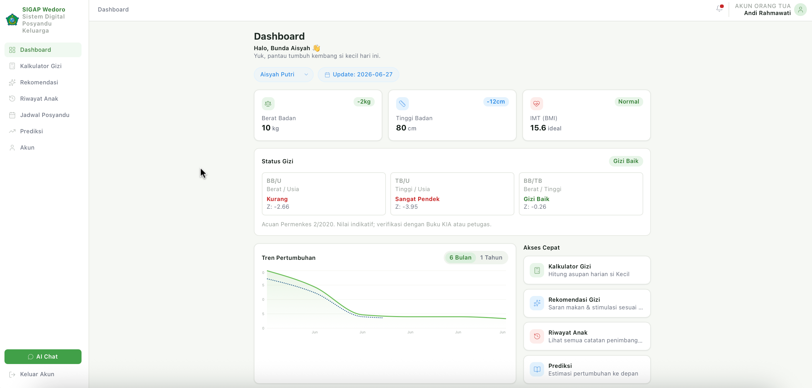
Task: Open Jadwal Posyandu from sidebar menu
Action: point(43,115)
